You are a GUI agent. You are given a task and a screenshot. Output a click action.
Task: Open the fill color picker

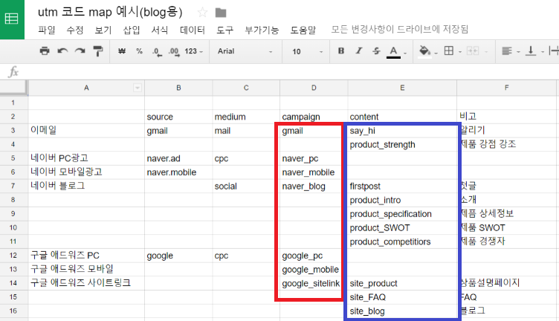click(x=424, y=52)
